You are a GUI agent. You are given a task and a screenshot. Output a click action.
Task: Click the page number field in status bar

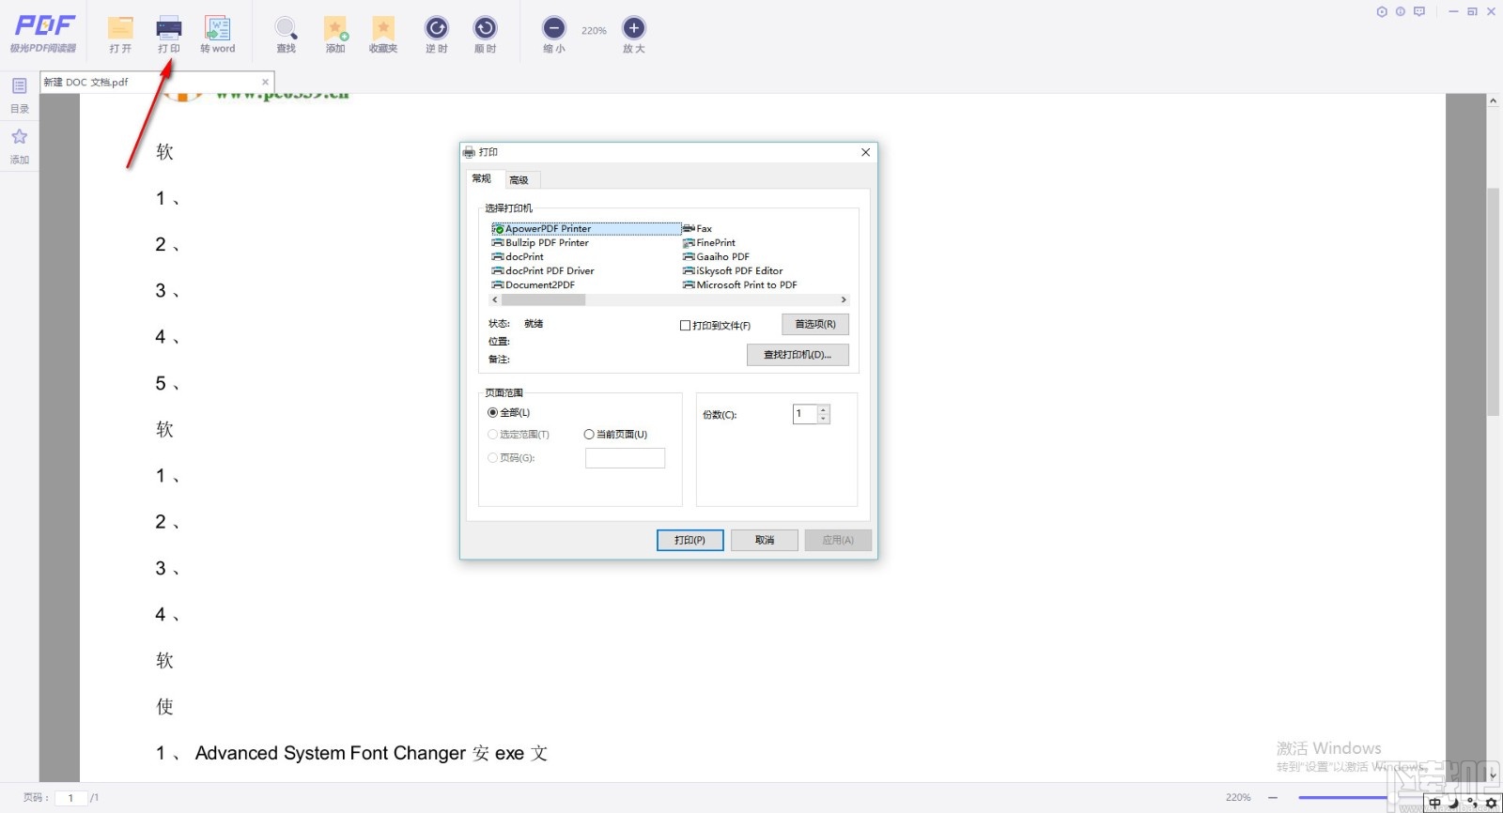70,798
